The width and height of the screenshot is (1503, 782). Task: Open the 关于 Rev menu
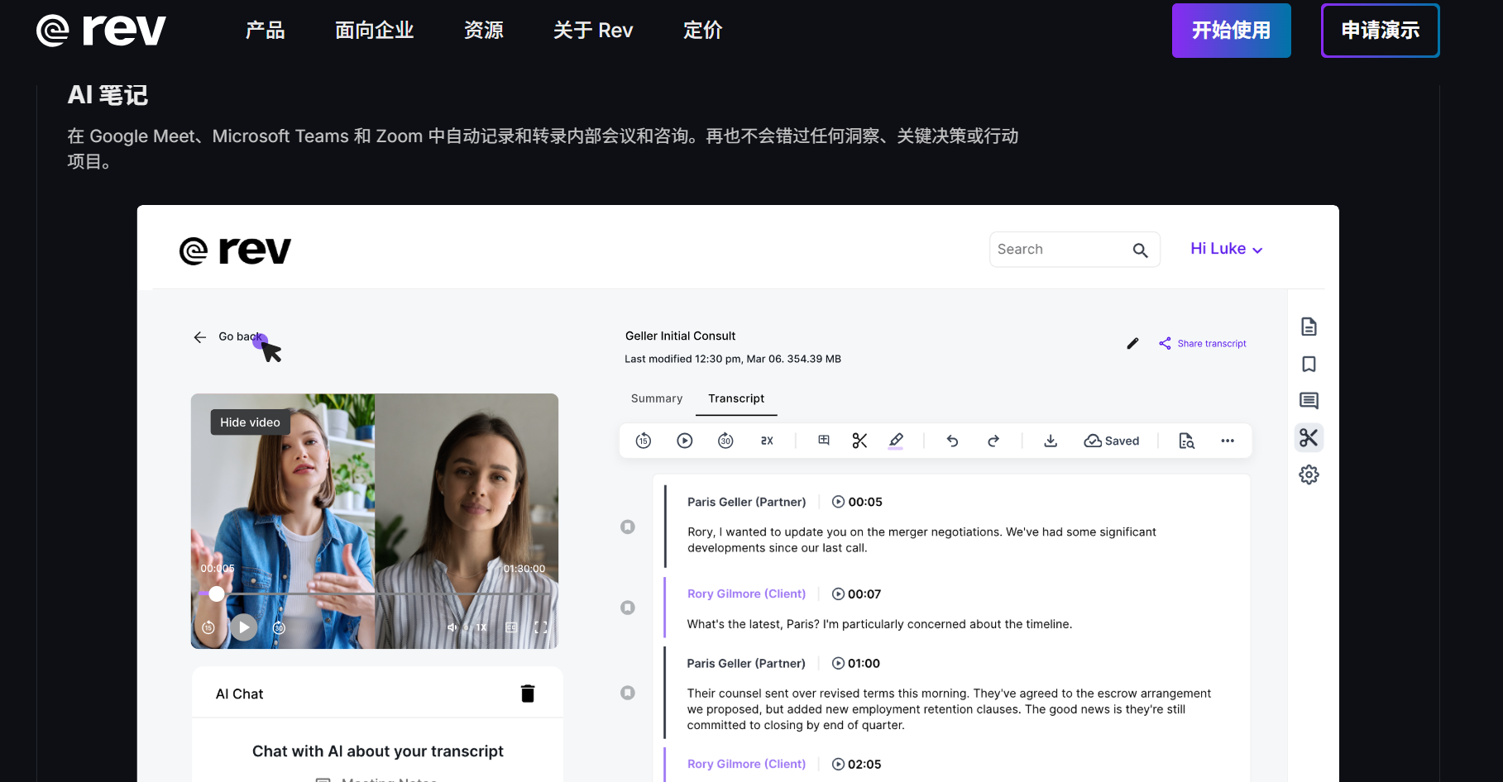click(x=593, y=31)
